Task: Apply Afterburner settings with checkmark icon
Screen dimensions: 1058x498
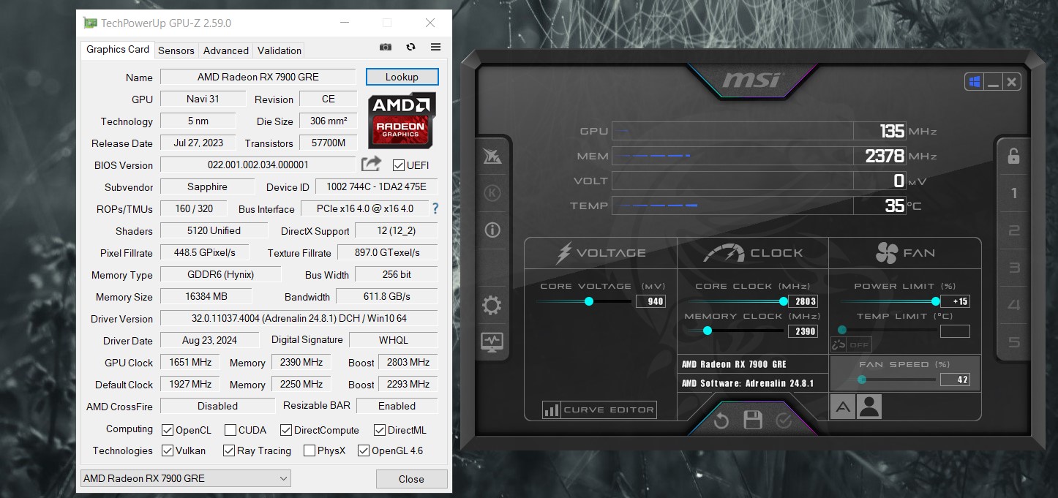Action: point(784,420)
